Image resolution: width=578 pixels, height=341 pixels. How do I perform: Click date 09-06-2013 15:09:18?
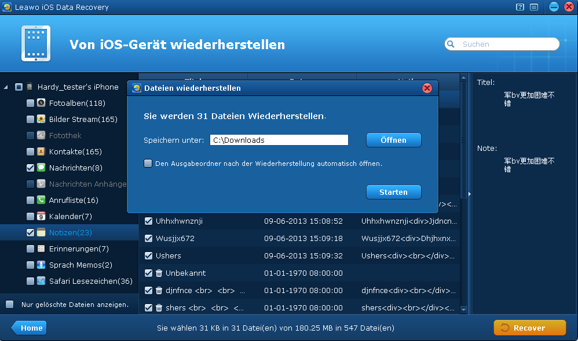click(303, 238)
